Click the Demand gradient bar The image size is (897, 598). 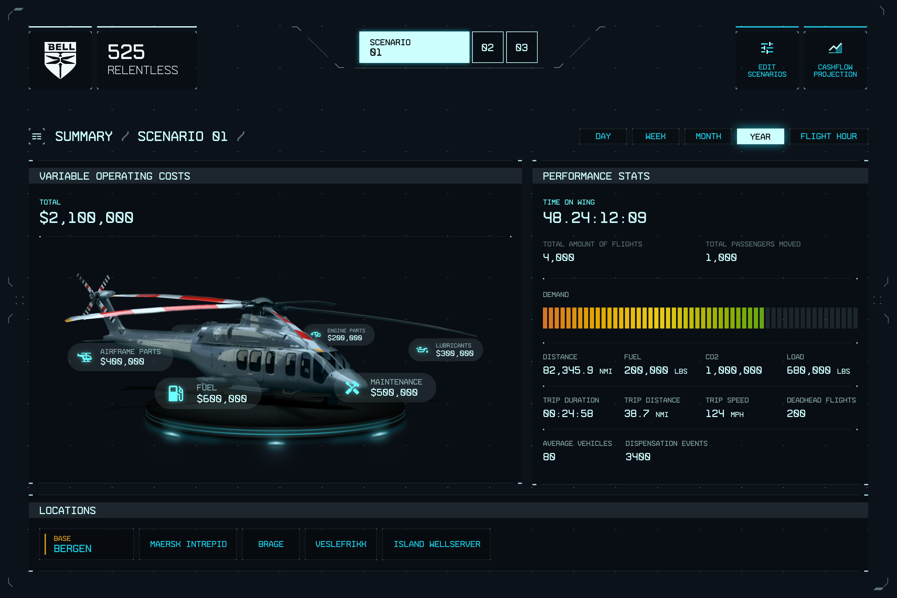click(700, 318)
